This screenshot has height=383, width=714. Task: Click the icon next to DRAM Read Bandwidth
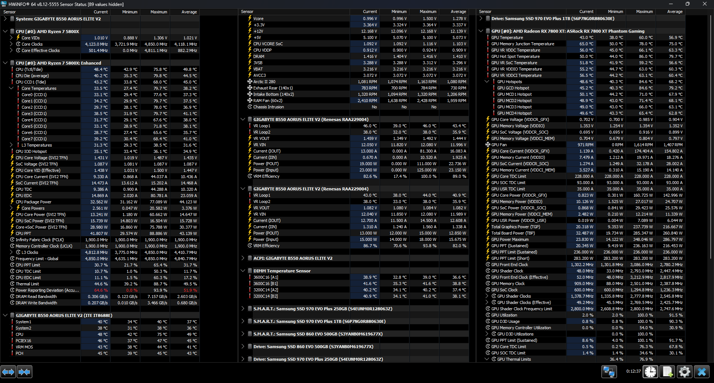12,297
